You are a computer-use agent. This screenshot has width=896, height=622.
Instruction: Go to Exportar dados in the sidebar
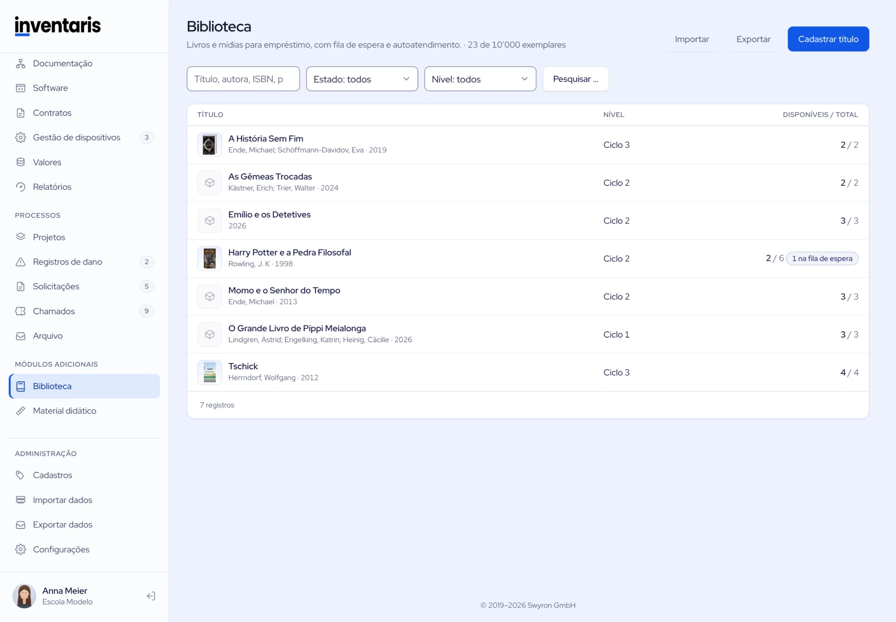pos(84,524)
